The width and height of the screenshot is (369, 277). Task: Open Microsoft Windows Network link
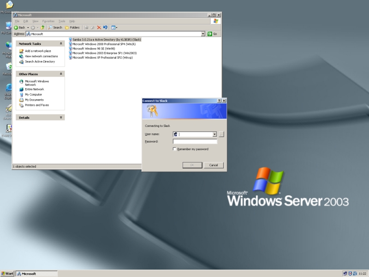click(x=37, y=83)
